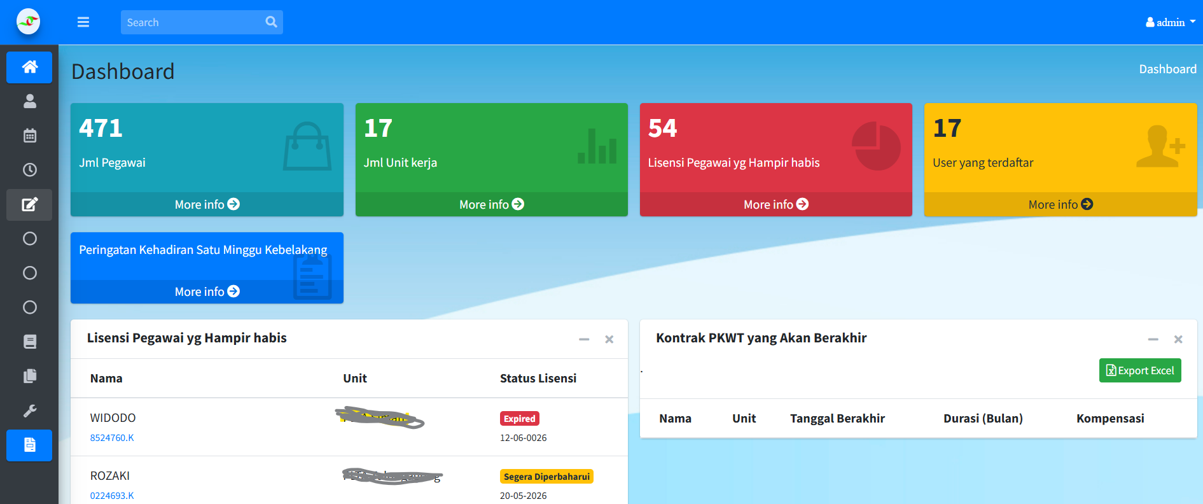
Task: Click the Nama header in Kontrak PKWT table
Action: [675, 418]
